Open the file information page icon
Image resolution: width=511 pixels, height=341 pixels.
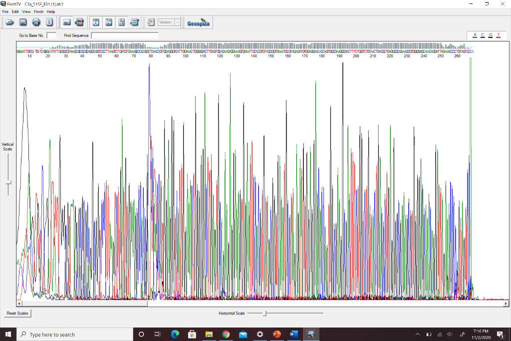(x=49, y=22)
